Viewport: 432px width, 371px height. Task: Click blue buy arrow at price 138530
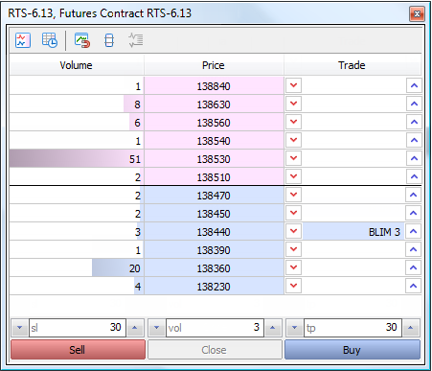point(414,158)
